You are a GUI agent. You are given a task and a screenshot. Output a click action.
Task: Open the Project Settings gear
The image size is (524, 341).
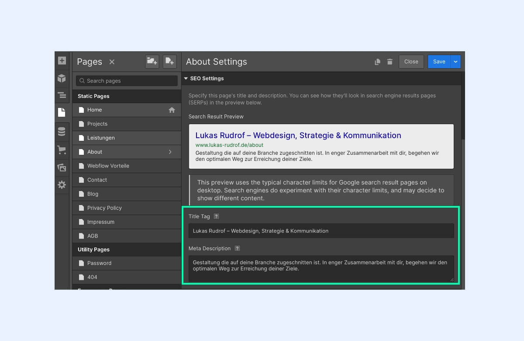pos(62,184)
